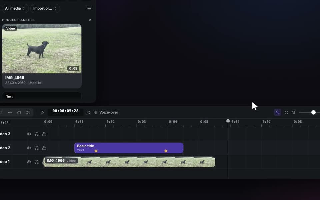This screenshot has height=200, width=320.
Task: Click the '3840 × 2160 · Used 1×' text
Action: 23,83
